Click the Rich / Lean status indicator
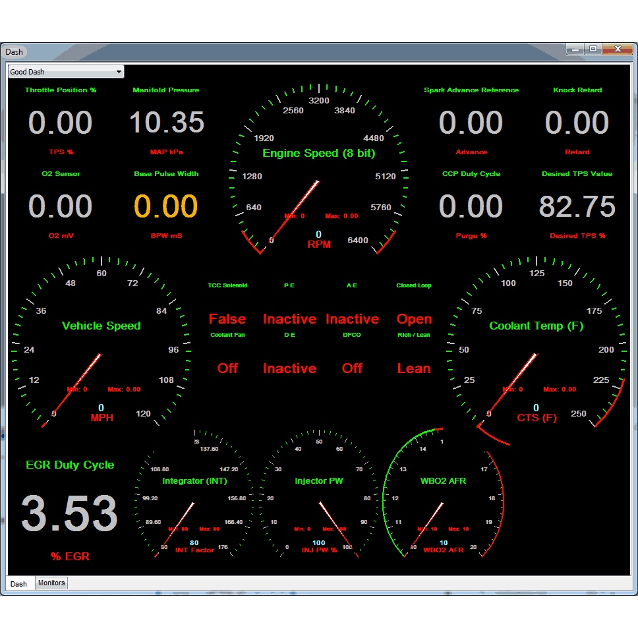 pyautogui.click(x=414, y=368)
